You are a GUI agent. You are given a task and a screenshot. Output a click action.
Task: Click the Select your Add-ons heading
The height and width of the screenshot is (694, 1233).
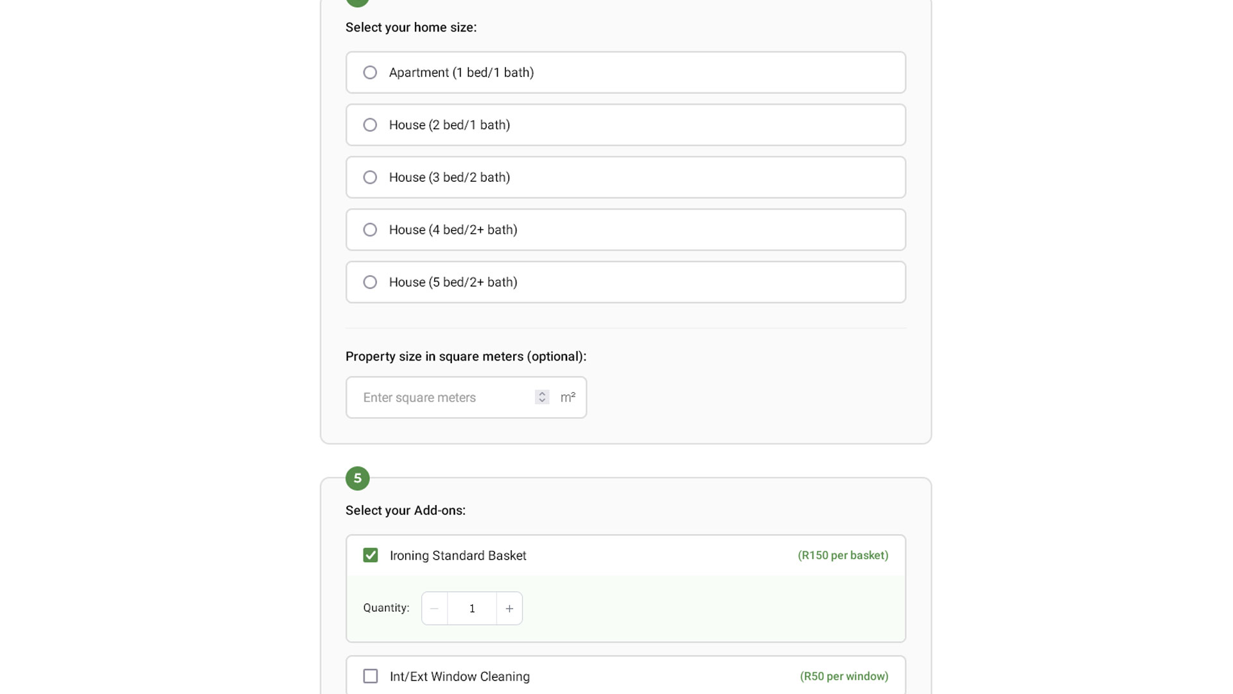pyautogui.click(x=405, y=510)
